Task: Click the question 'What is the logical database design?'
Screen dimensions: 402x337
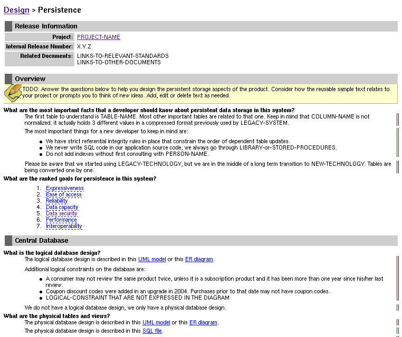Action: pyautogui.click(x=52, y=253)
